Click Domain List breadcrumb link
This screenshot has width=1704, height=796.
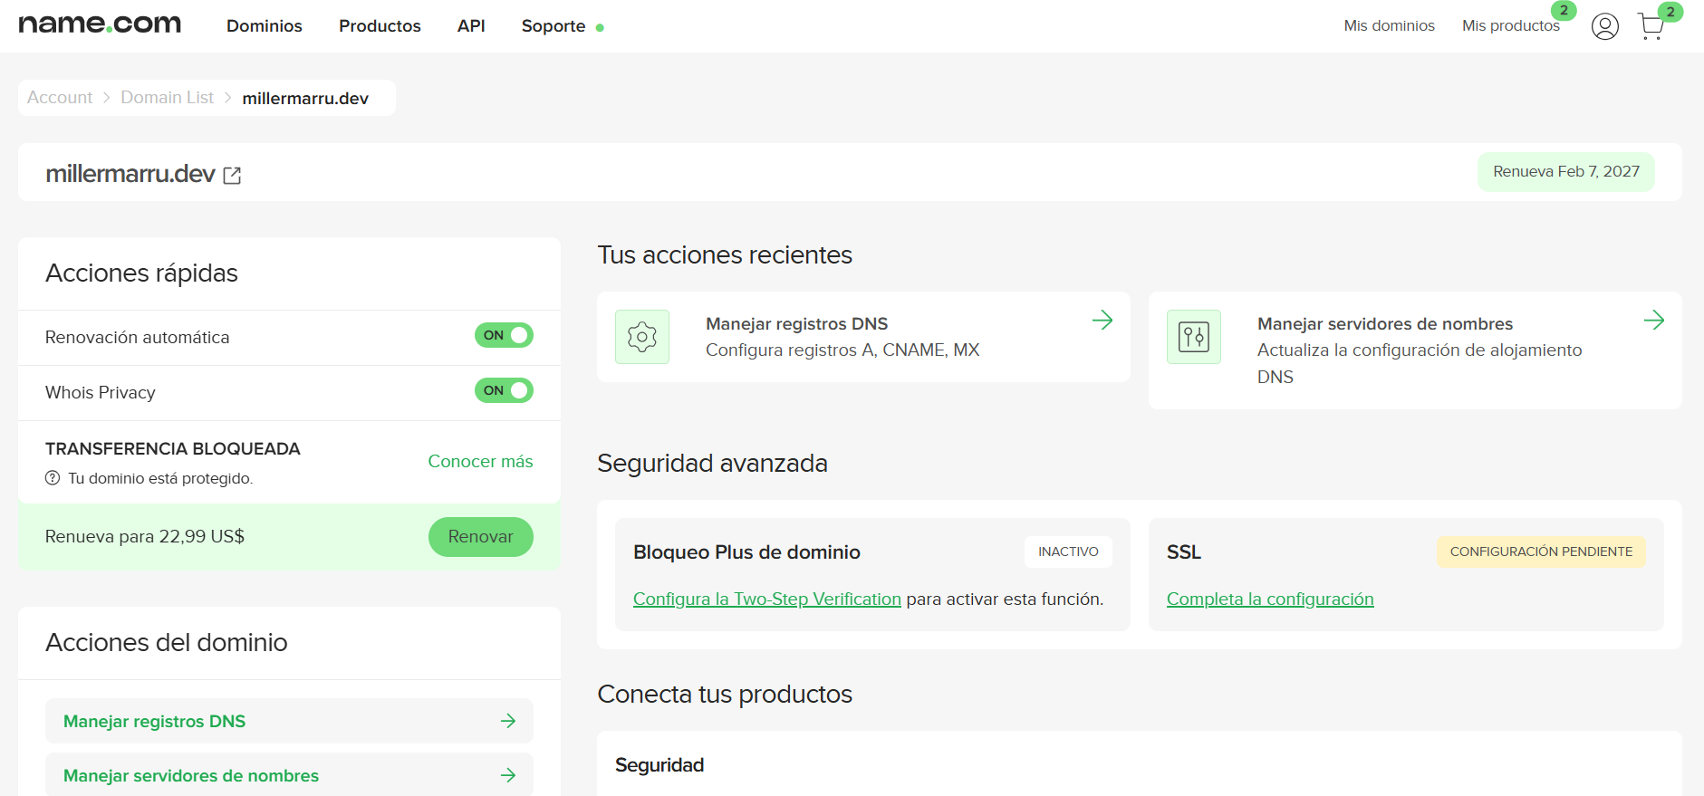167,98
